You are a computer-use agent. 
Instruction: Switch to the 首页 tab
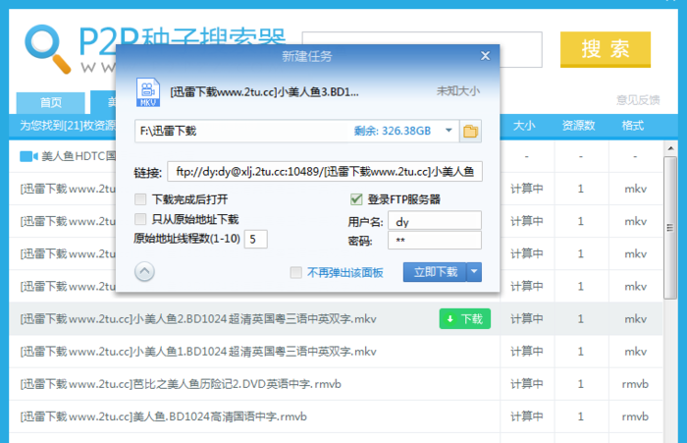click(x=51, y=103)
